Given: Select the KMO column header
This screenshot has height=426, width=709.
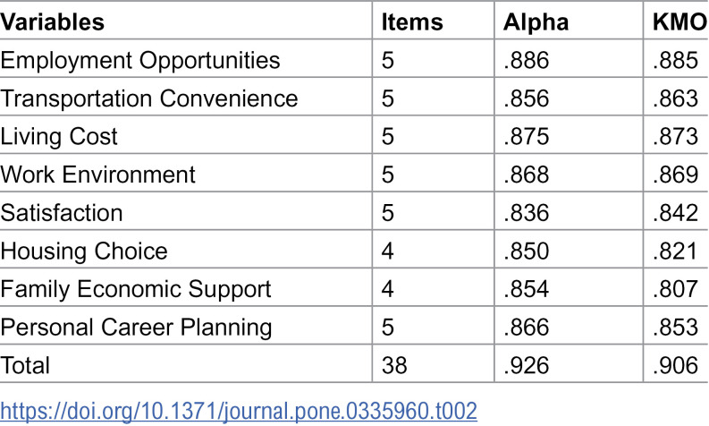Looking at the screenshot, I should tap(679, 21).
